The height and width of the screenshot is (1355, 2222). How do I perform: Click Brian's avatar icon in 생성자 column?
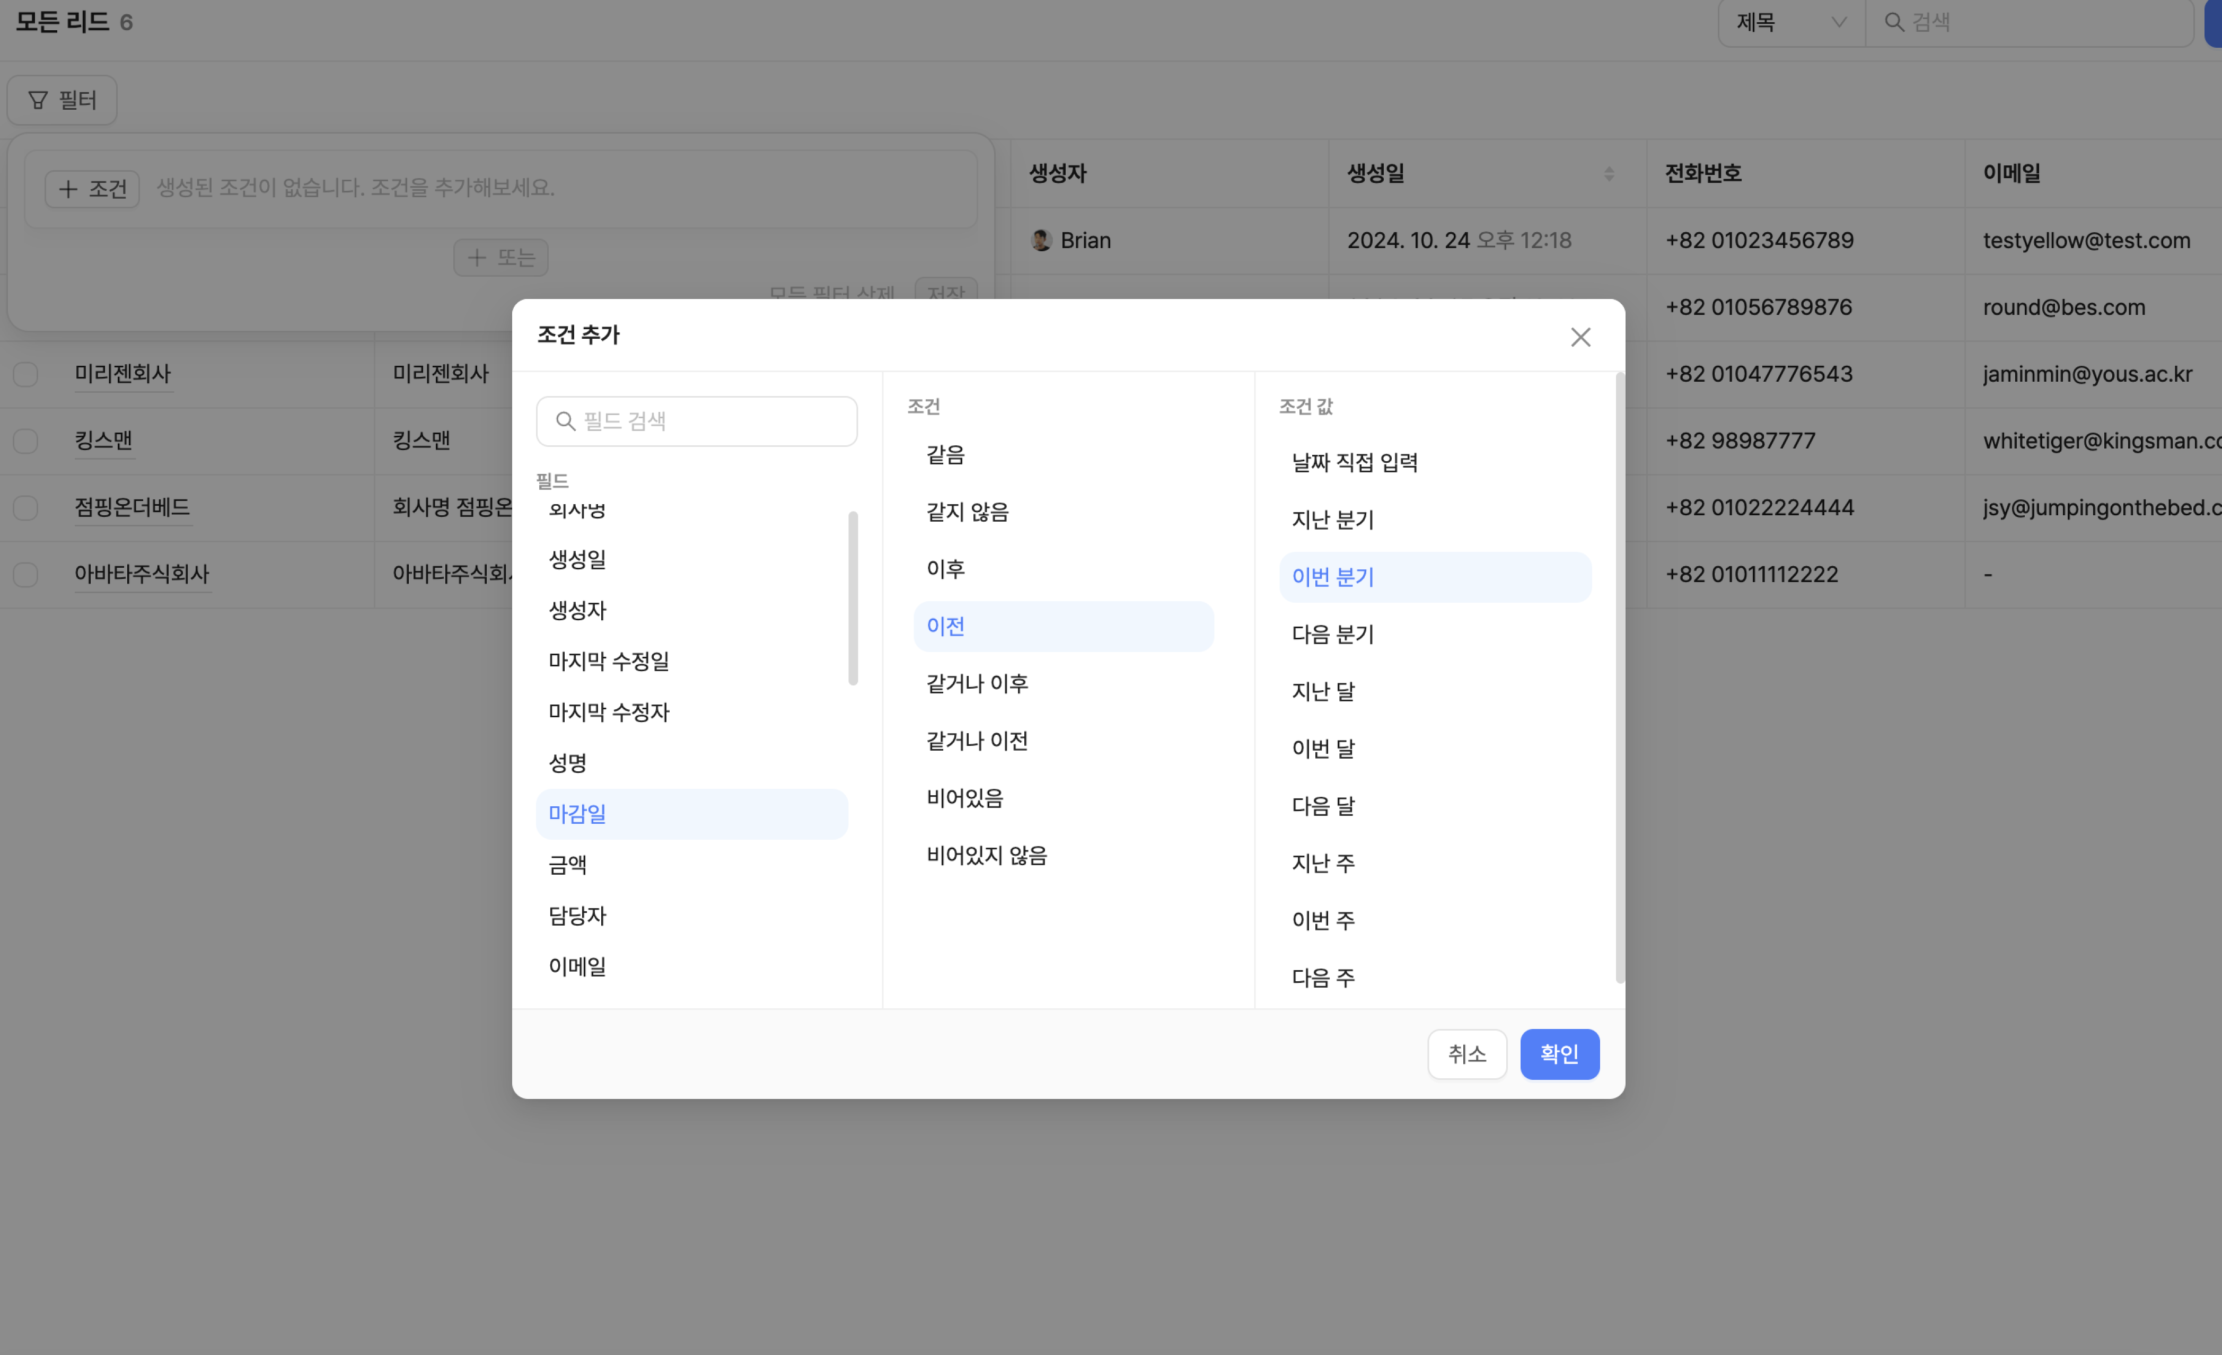point(1041,240)
